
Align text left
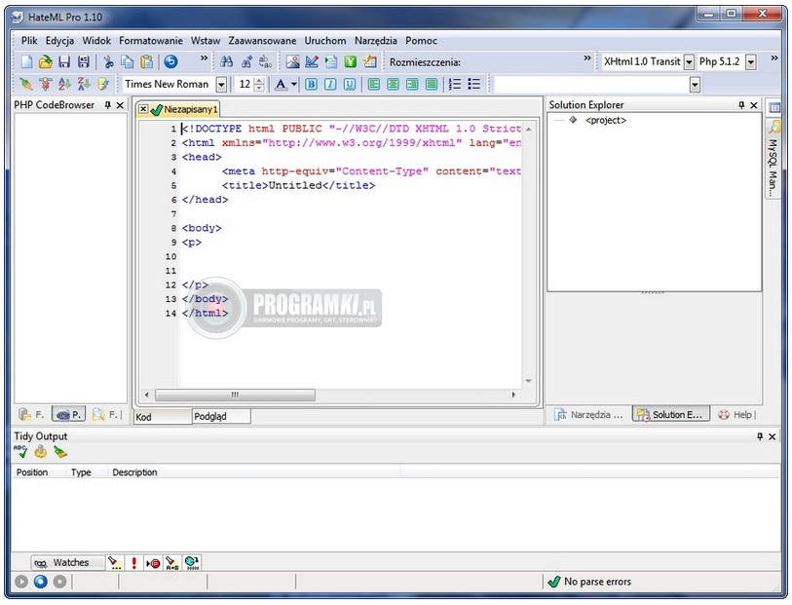tap(374, 84)
